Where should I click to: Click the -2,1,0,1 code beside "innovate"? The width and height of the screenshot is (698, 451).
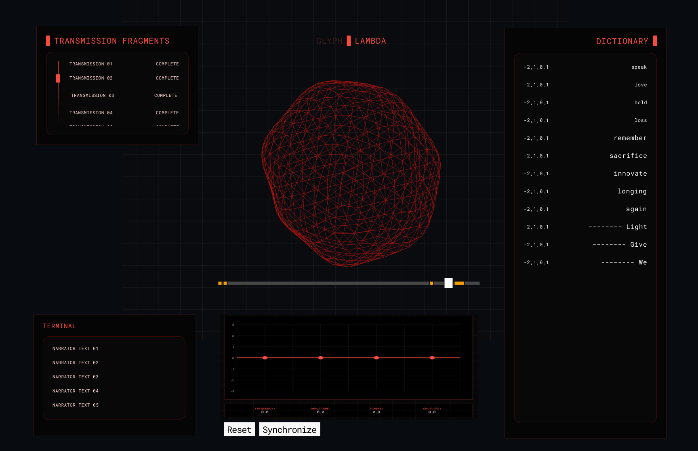point(536,174)
